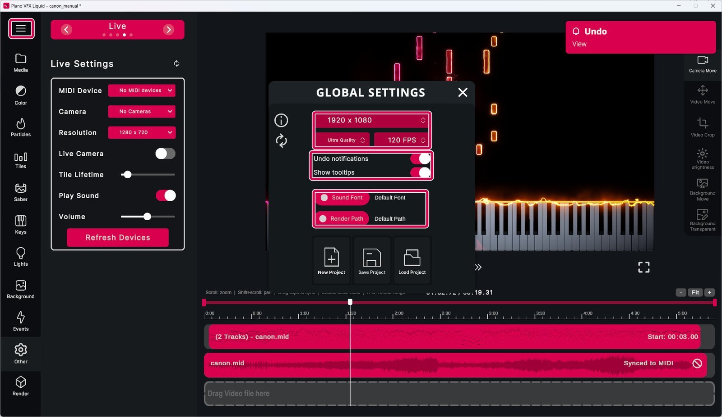Image resolution: width=722 pixels, height=417 pixels.
Task: Click the hamburger menu button
Action: click(x=21, y=29)
